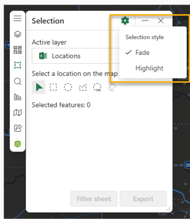Click the Filter sheet button
Image resolution: width=190 pixels, height=219 pixels.
[94, 199]
